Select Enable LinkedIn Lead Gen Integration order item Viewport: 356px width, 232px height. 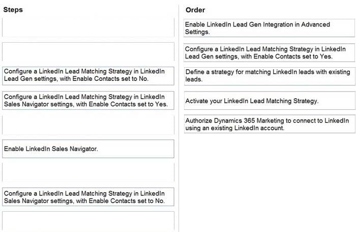tap(269, 28)
